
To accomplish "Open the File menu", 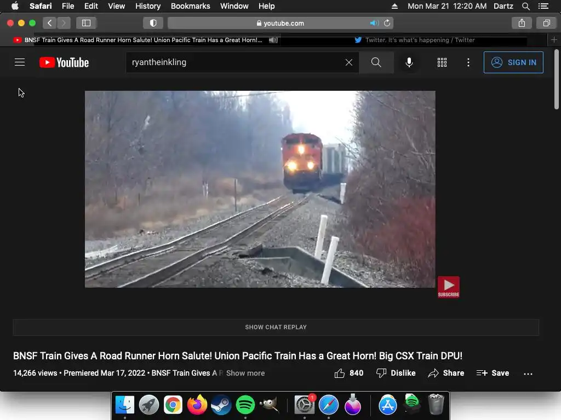I will [67, 6].
